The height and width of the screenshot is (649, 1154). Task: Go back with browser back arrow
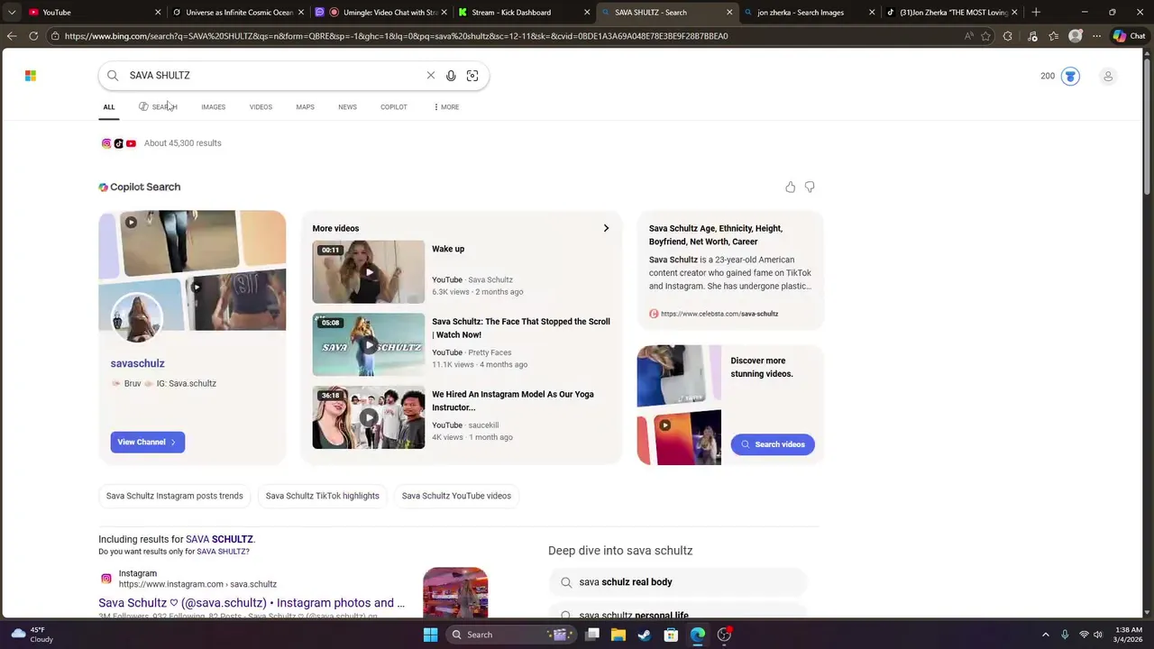pyautogui.click(x=12, y=36)
